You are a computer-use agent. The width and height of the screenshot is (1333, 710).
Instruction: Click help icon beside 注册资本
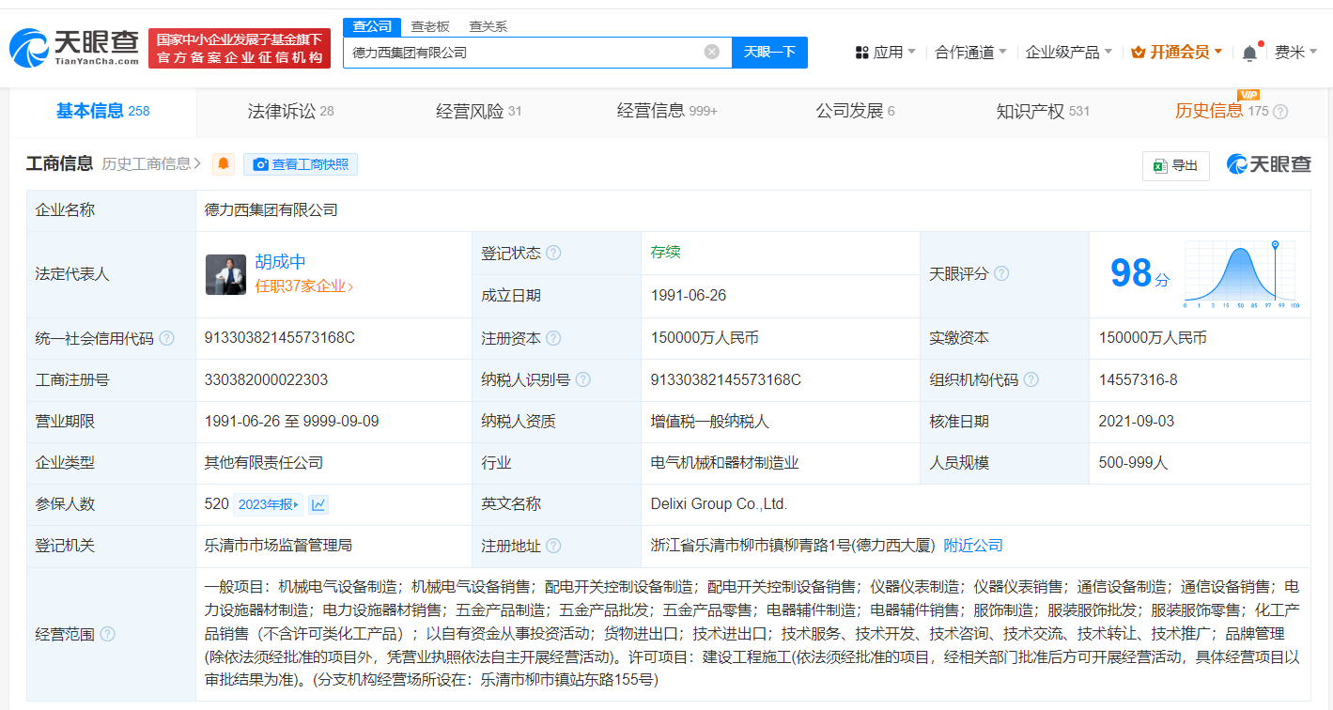click(x=553, y=338)
